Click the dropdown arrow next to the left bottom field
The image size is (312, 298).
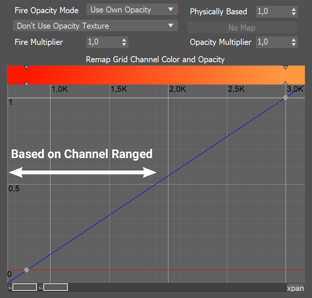[x=9, y=287]
